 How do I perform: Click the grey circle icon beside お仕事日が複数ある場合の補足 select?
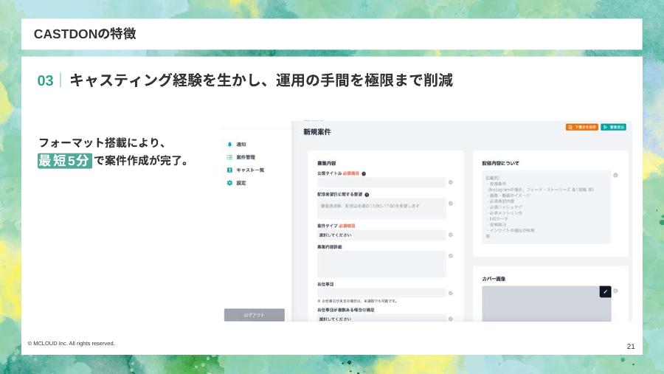(x=451, y=319)
